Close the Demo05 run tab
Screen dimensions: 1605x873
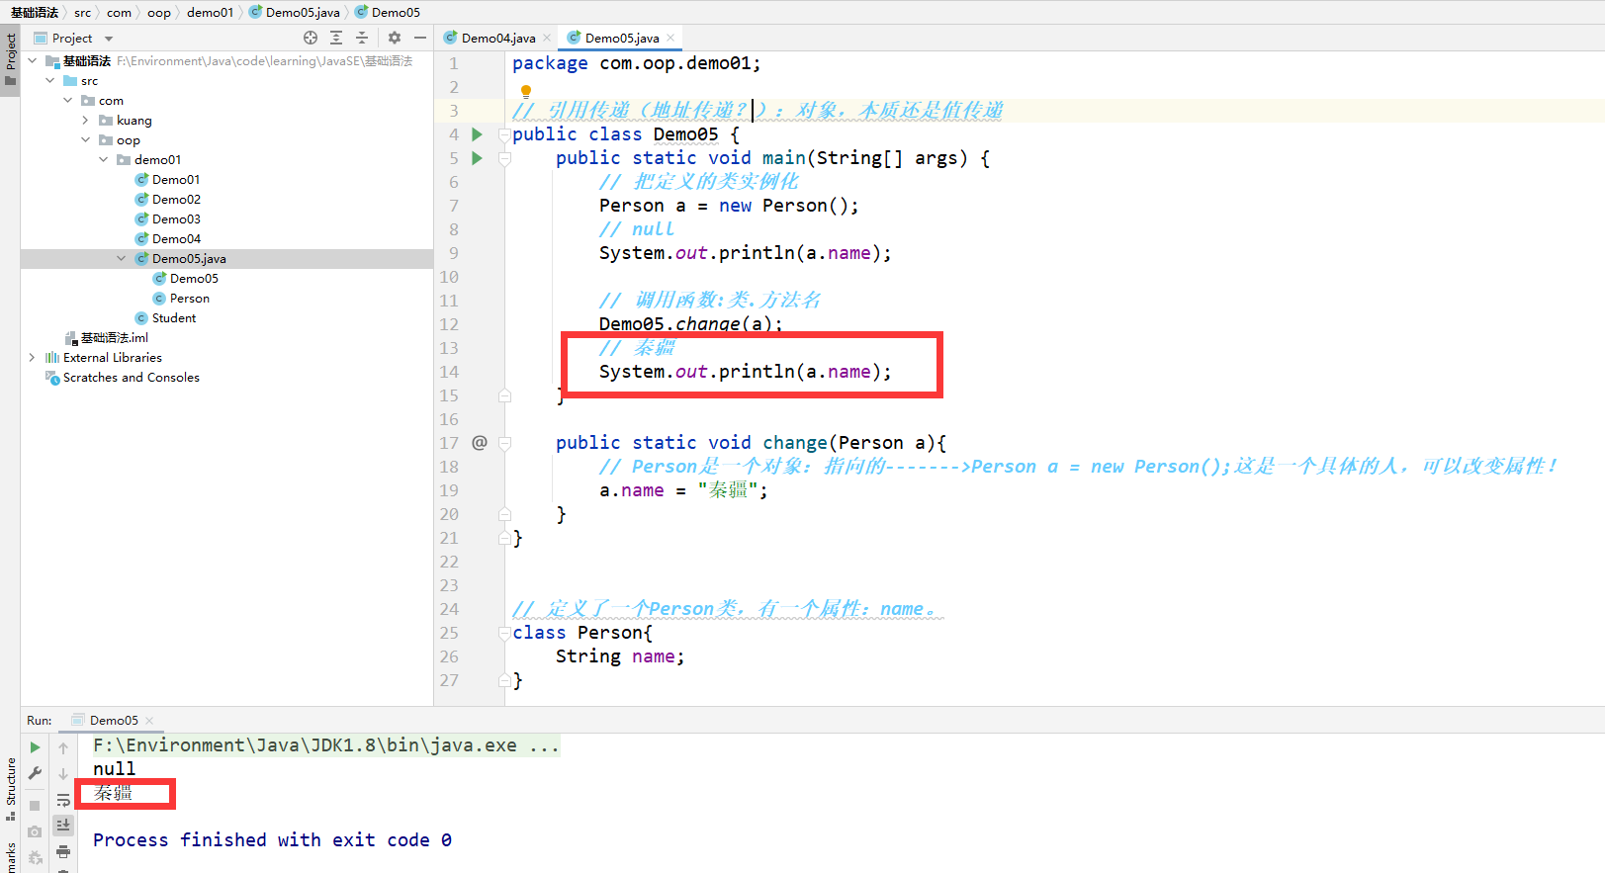[149, 721]
